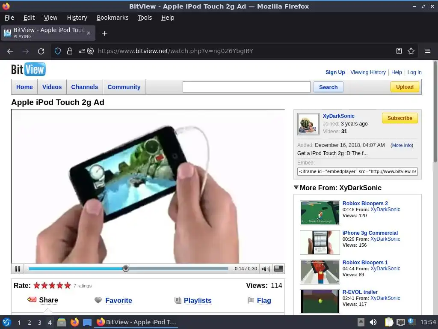Screen dimensions: 438x329
Task: Open a new browser tab
Action: coord(104,33)
